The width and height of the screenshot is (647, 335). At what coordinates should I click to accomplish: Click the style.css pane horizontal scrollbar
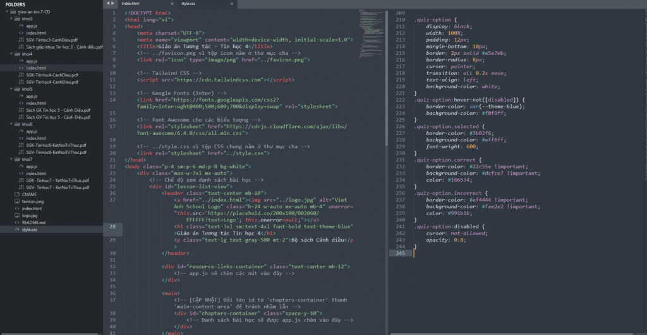point(512,334)
